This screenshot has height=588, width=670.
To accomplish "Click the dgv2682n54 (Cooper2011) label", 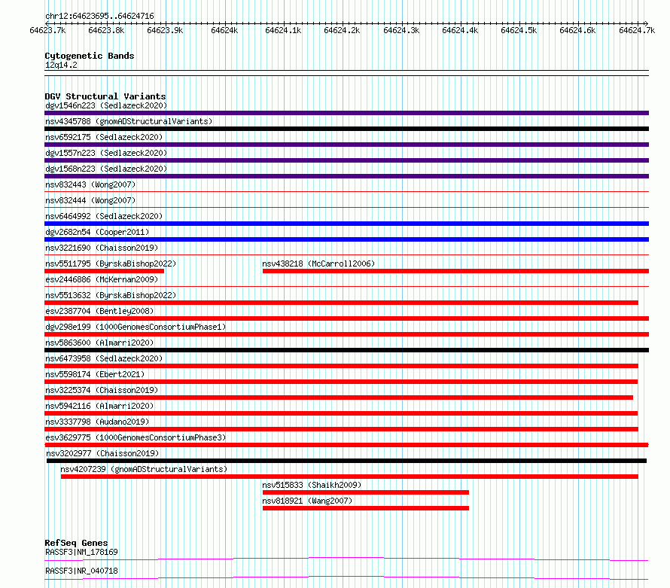I will (97, 232).
